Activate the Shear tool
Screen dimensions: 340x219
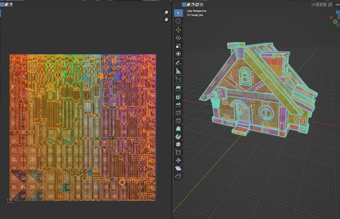pos(178,168)
